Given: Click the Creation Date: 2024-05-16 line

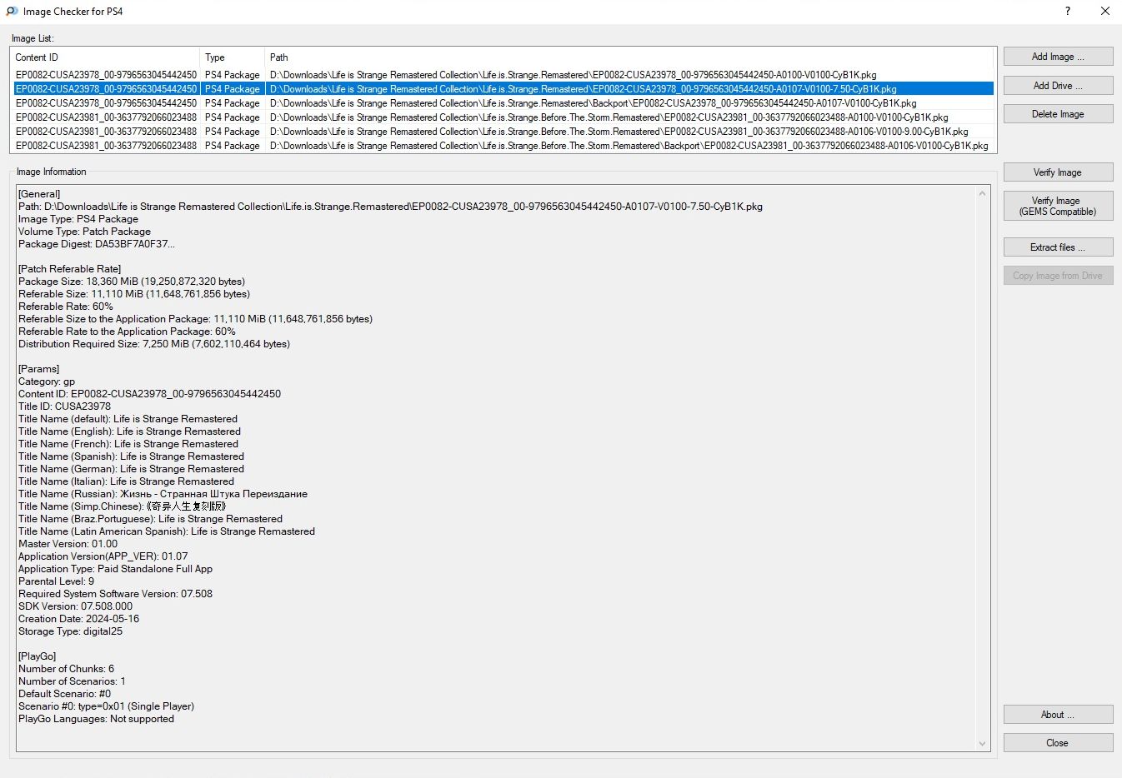Looking at the screenshot, I should coord(78,619).
